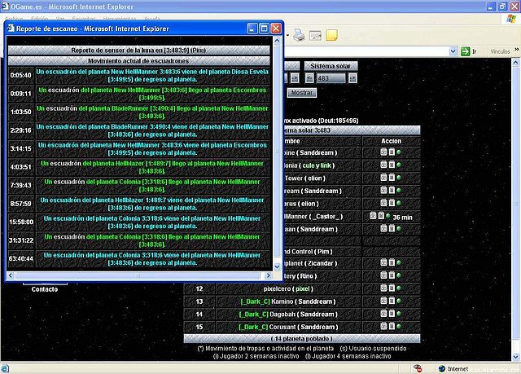The height and width of the screenshot is (374, 521).
Task: Message icon in pixelcero (pixel) row
Action: (x=392, y=288)
